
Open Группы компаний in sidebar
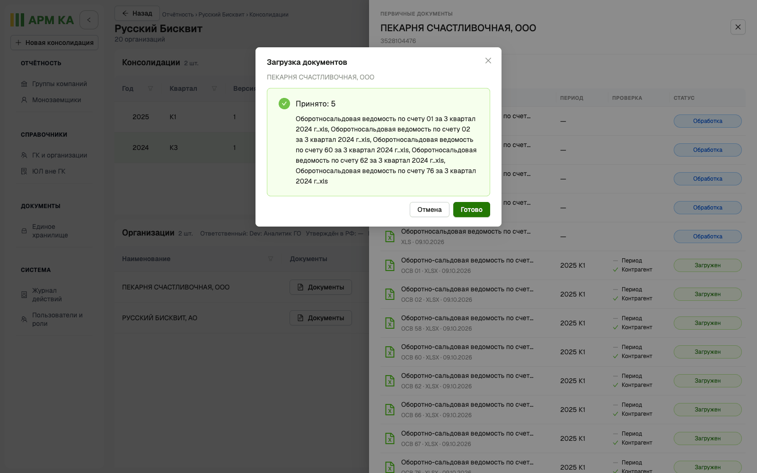54,84
